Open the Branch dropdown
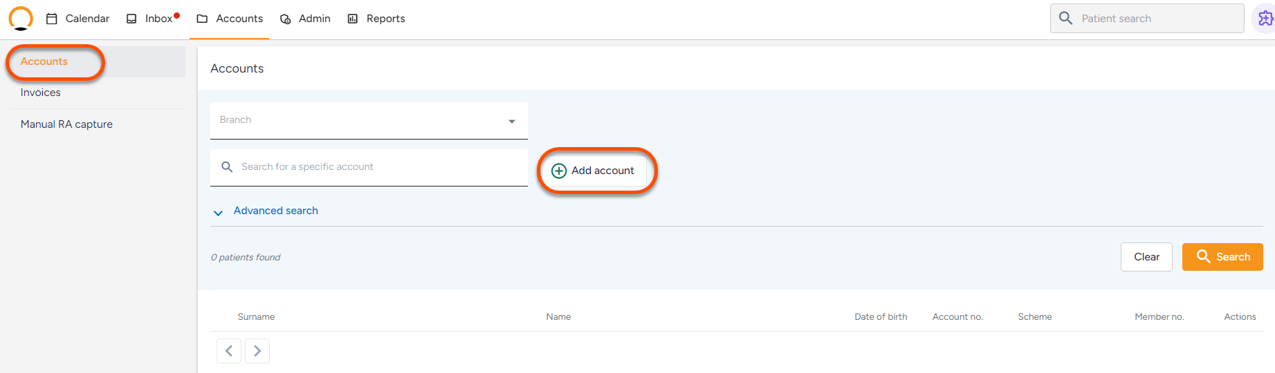 tap(369, 121)
